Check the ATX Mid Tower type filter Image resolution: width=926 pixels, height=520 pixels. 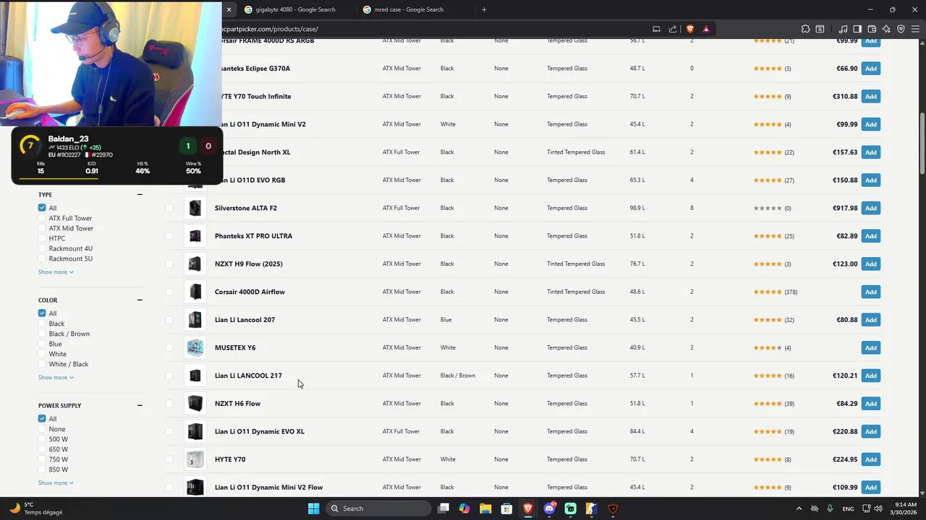point(42,228)
